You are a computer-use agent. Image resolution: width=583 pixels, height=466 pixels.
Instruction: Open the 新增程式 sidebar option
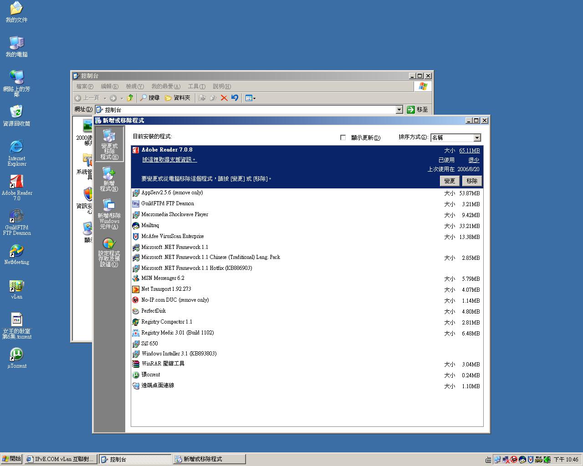coord(109,179)
